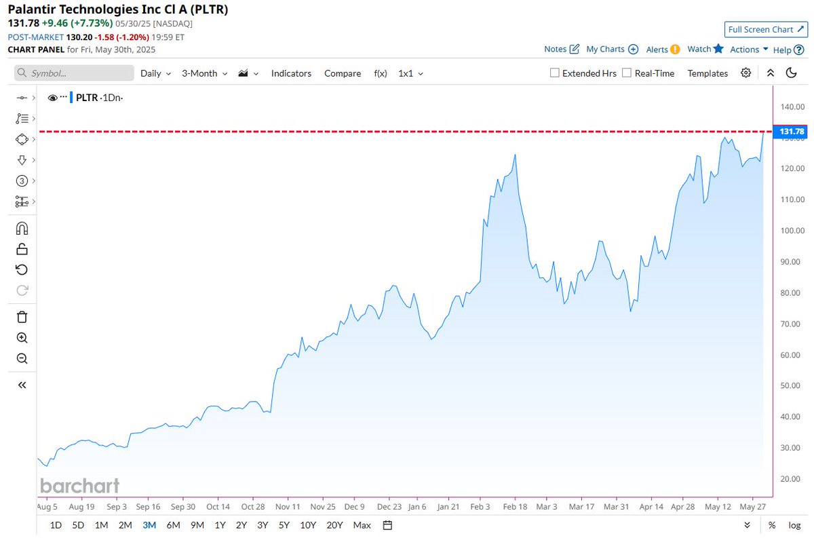This screenshot has height=538, width=814.
Task: Open the Alerts link
Action: tap(663, 49)
